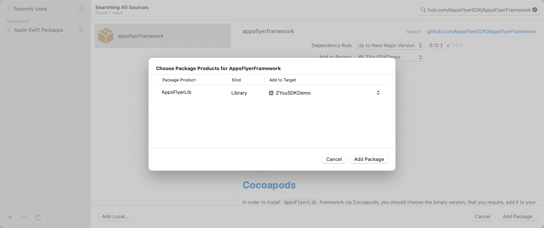Click the Add Local... button
Image resolution: width=544 pixels, height=228 pixels.
point(115,216)
